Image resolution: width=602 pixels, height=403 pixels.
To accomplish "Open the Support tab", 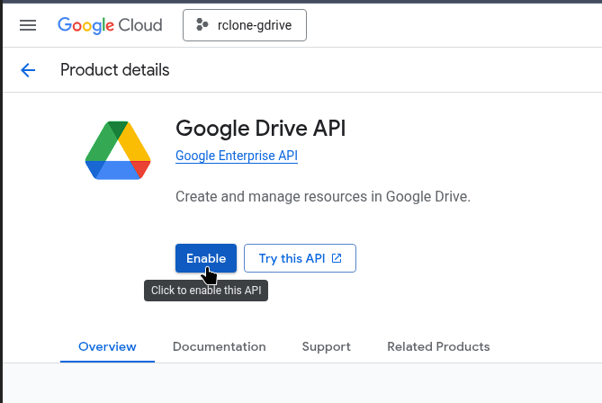I will tap(326, 346).
